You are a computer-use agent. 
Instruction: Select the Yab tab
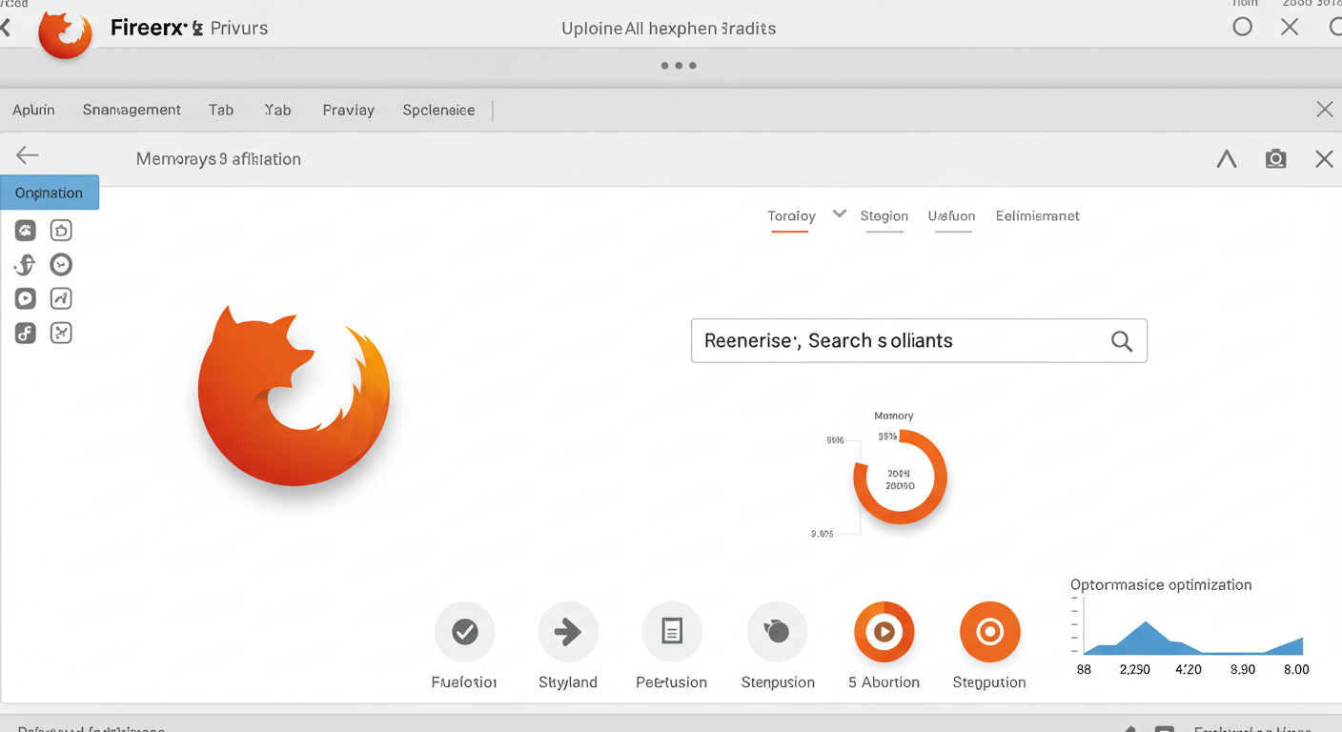click(x=277, y=111)
